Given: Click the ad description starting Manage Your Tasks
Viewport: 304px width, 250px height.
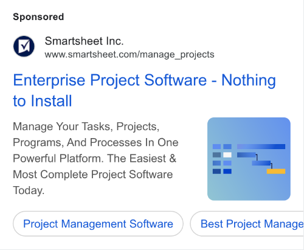Looking at the screenshot, I should click(95, 158).
